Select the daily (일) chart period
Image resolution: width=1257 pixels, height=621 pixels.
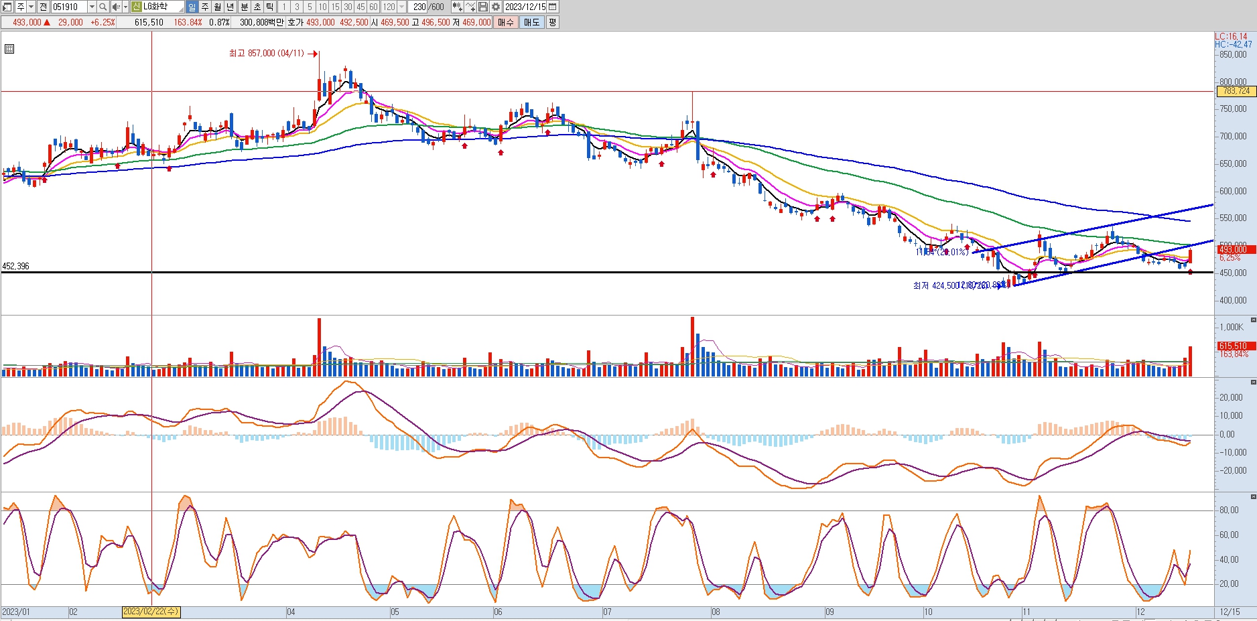pos(192,7)
